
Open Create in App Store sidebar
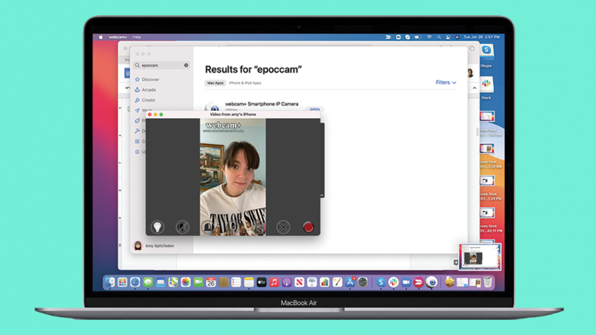(145, 100)
